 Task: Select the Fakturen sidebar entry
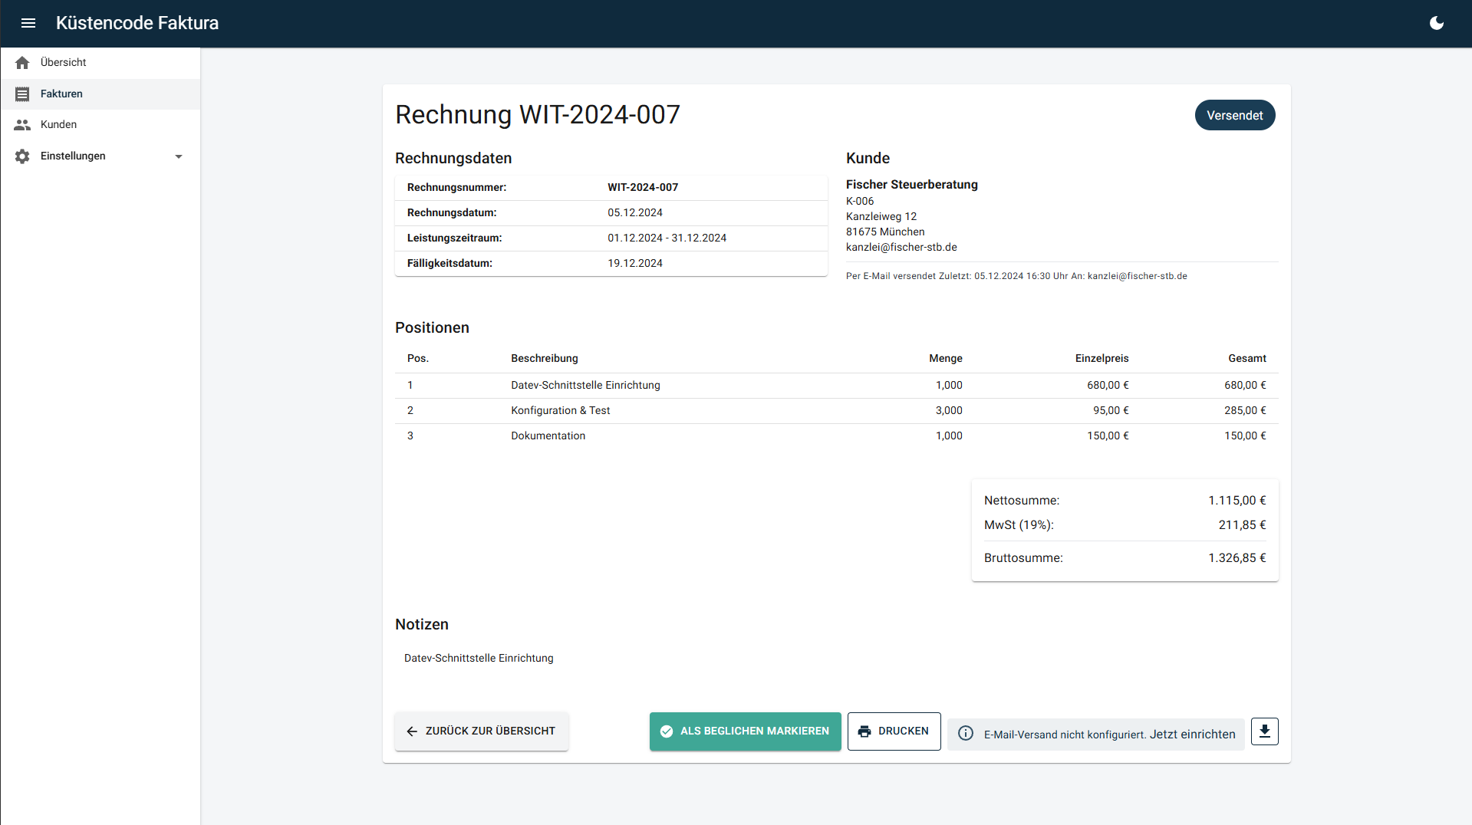click(x=61, y=94)
